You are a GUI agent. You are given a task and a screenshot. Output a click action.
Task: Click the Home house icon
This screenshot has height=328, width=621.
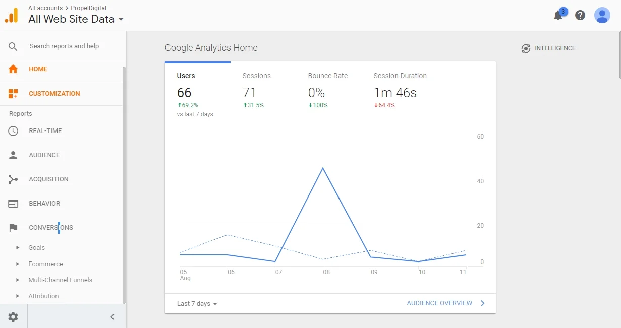[x=13, y=69]
